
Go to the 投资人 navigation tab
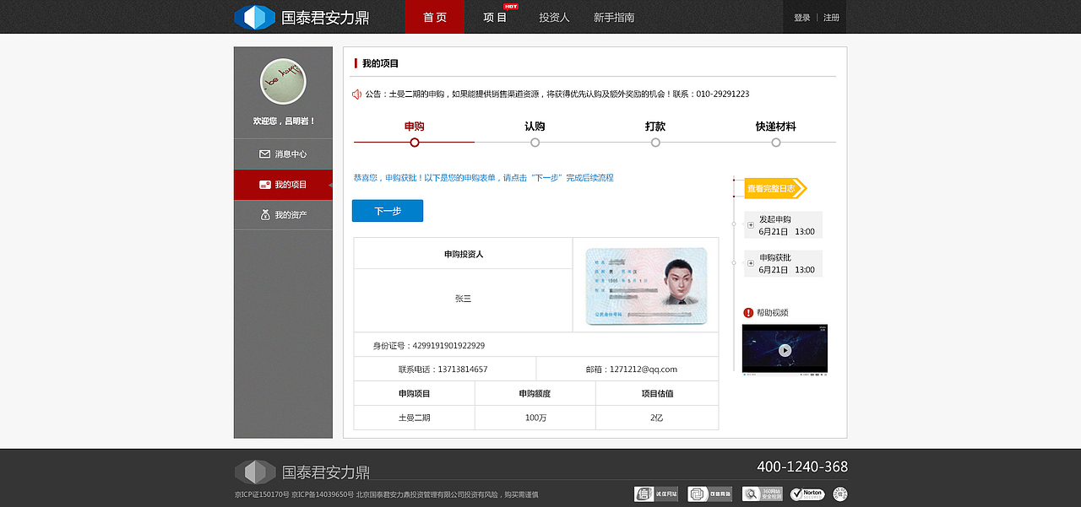(x=554, y=17)
